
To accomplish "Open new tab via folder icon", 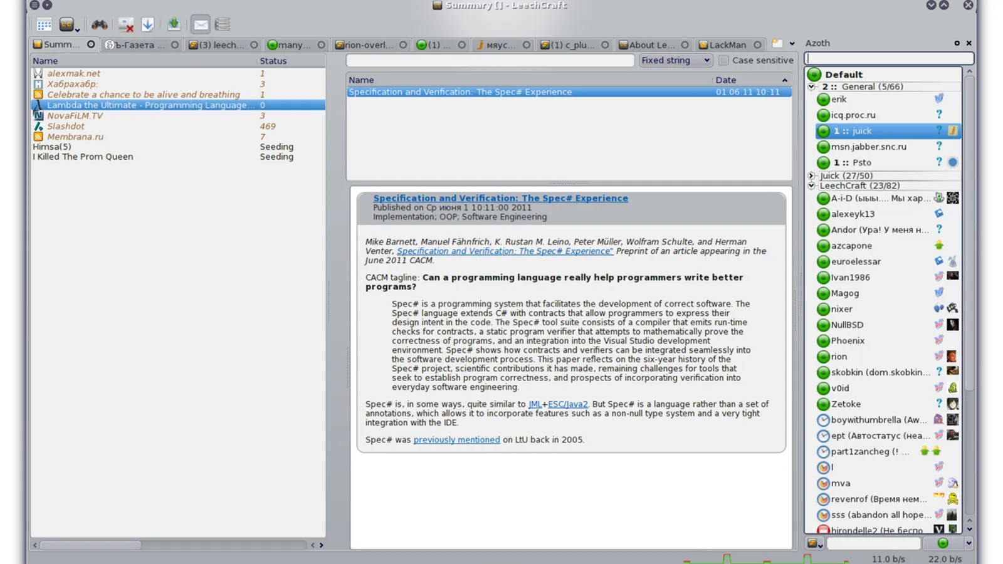I will 777,44.
